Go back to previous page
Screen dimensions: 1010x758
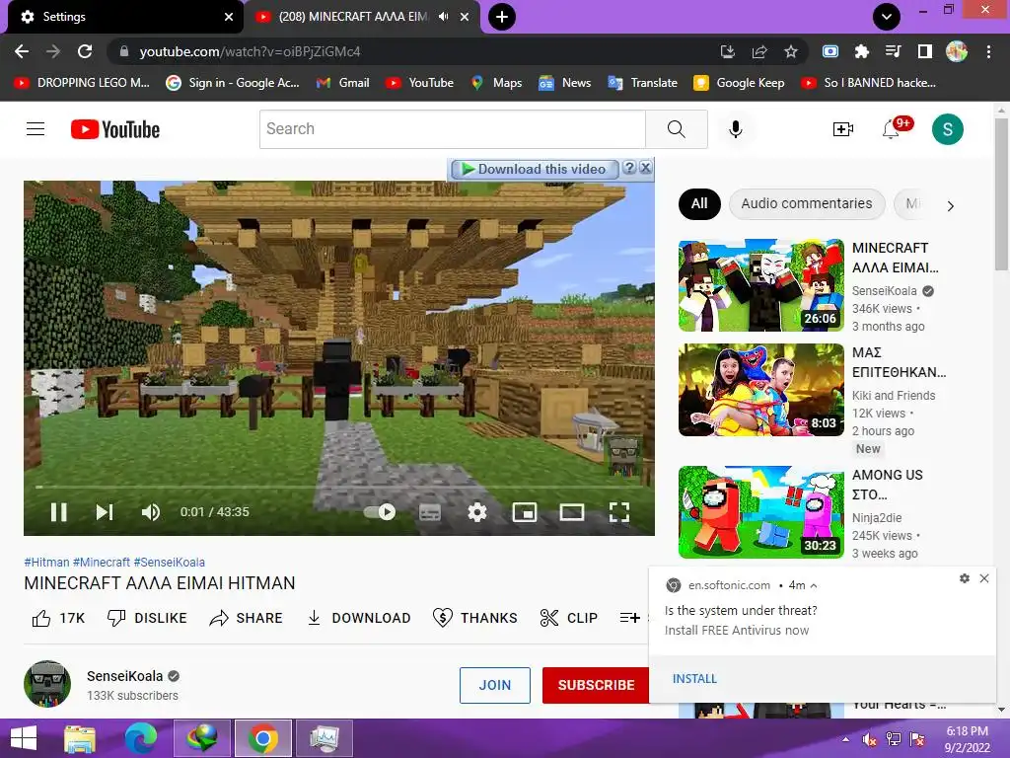(x=22, y=51)
